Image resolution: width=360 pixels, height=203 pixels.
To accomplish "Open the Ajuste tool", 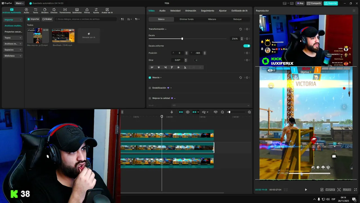I will click(x=96, y=11).
